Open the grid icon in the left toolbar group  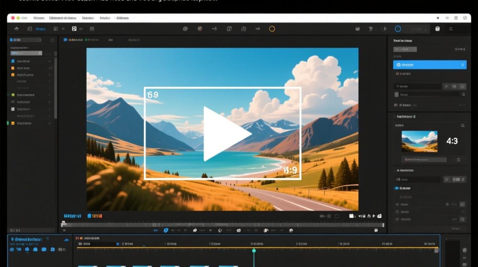tap(92, 29)
